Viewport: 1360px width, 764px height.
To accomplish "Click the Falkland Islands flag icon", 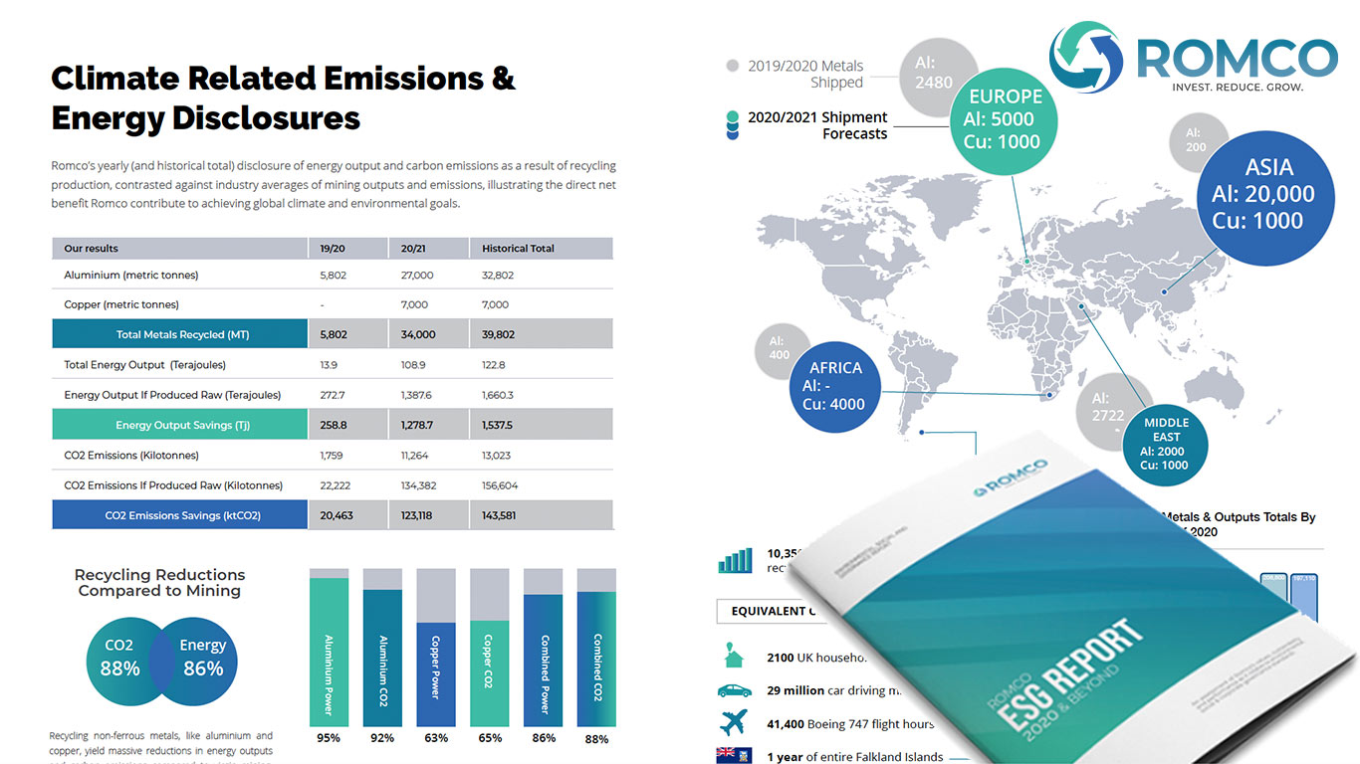I will click(x=734, y=756).
